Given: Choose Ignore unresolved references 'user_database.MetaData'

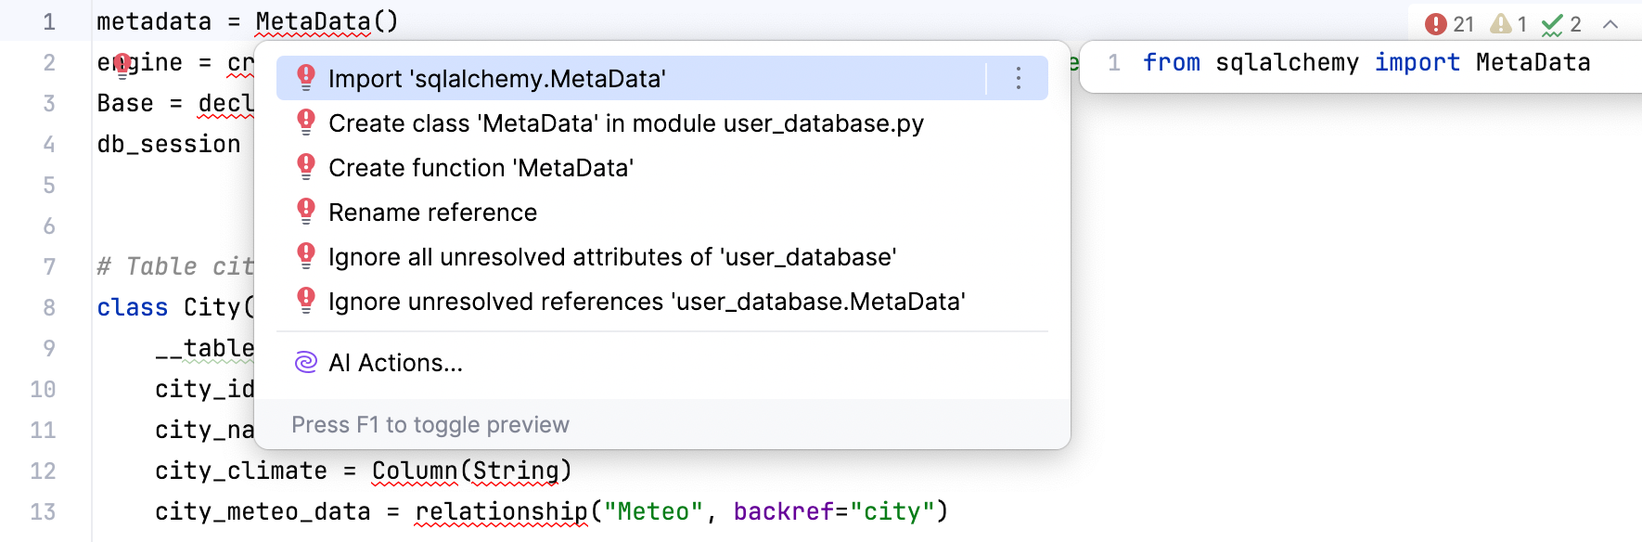Looking at the screenshot, I should (x=647, y=301).
